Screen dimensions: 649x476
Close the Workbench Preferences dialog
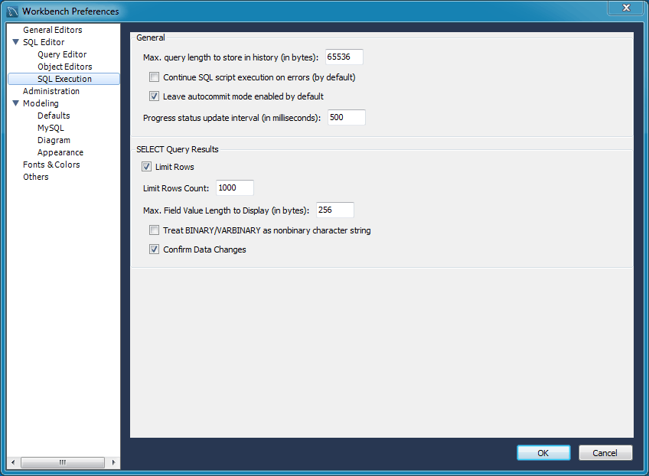626,8
